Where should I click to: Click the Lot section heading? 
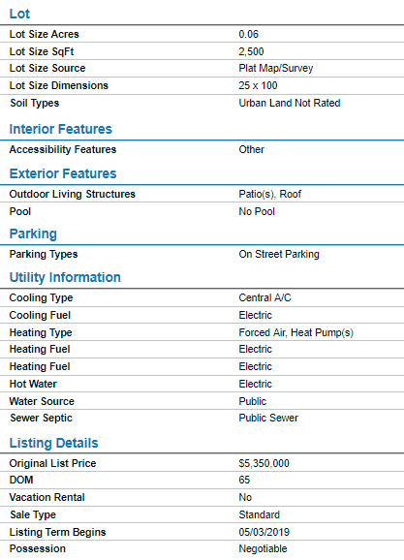click(x=19, y=14)
